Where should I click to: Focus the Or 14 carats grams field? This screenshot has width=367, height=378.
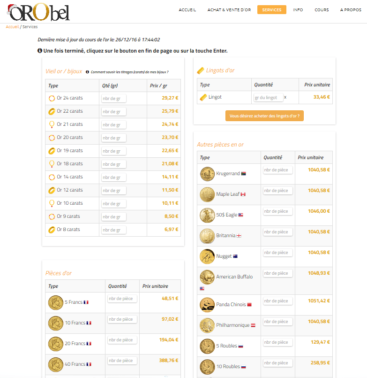pyautogui.click(x=113, y=177)
